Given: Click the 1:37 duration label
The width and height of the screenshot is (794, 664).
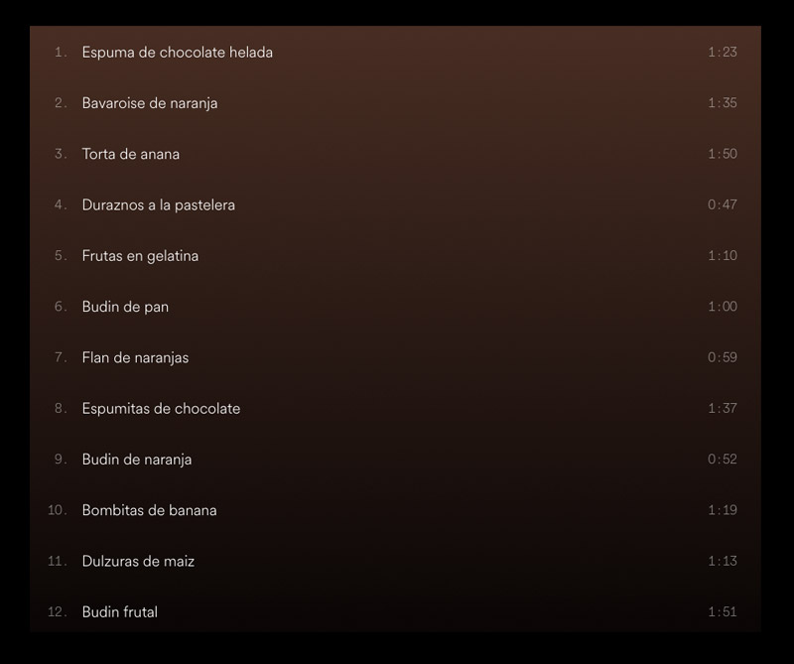Looking at the screenshot, I should [x=723, y=408].
